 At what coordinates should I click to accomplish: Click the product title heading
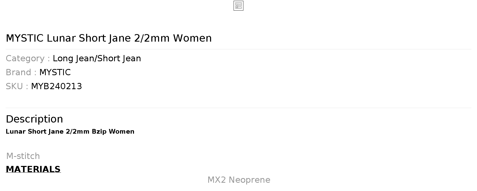[x=109, y=38]
